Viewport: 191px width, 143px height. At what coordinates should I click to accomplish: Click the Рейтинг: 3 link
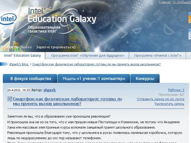[176, 90]
